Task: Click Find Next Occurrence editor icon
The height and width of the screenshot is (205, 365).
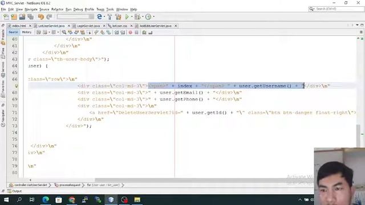Action: coord(76,32)
